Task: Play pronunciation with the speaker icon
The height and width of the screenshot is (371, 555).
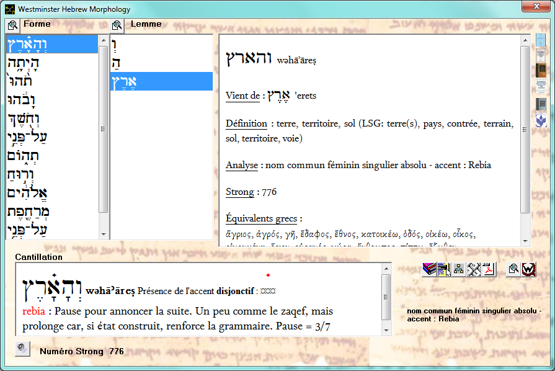Action: 22,349
